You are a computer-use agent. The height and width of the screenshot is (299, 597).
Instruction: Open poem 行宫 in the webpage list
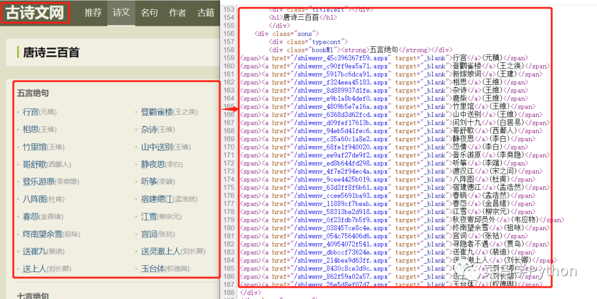click(x=30, y=112)
